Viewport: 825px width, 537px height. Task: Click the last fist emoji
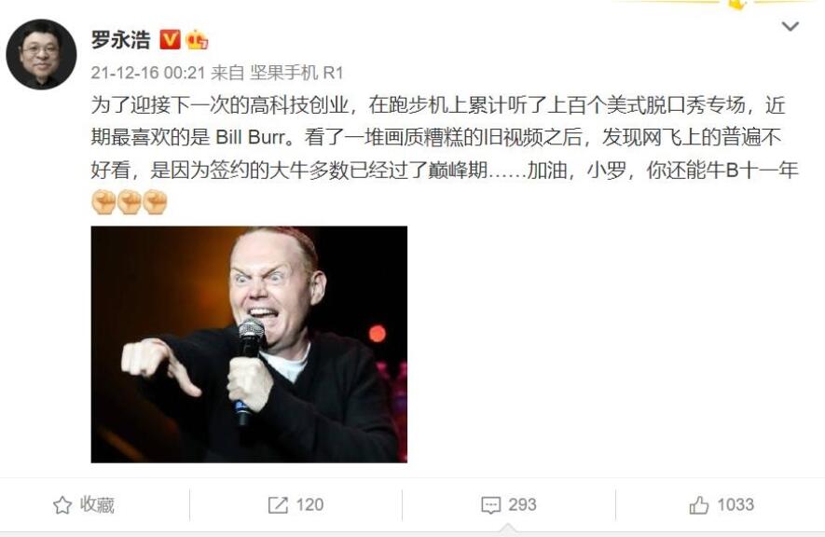pos(156,202)
